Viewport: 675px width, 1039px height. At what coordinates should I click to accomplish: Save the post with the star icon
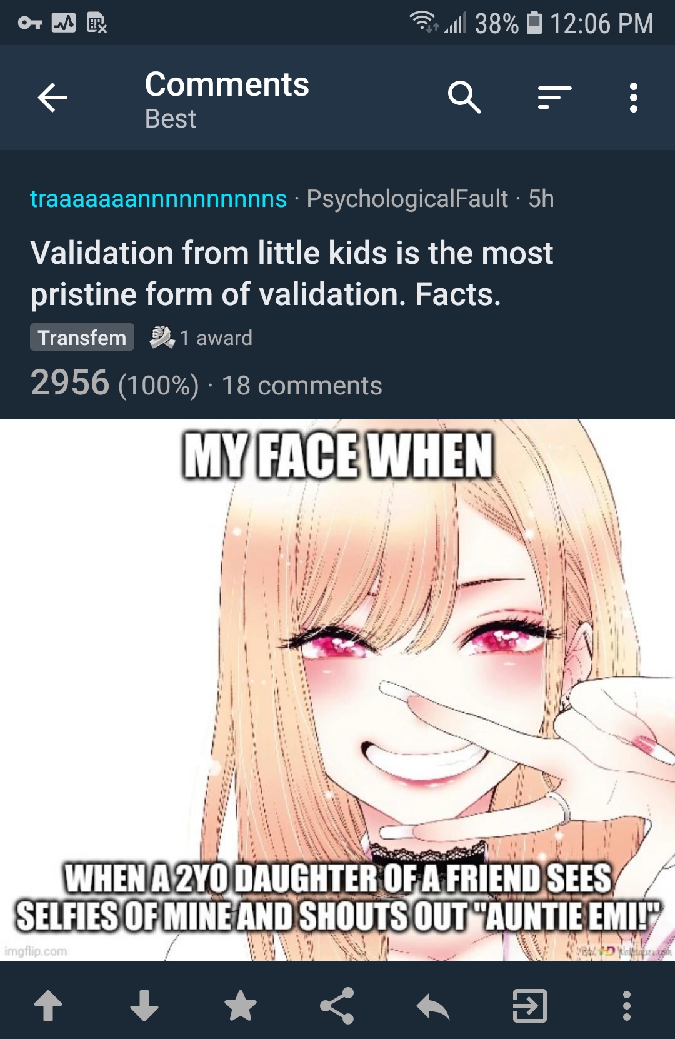point(241,1006)
